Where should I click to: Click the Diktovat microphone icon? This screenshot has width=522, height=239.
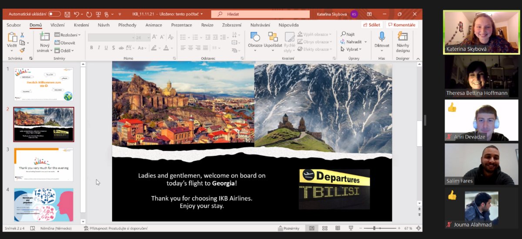pyautogui.click(x=381, y=40)
